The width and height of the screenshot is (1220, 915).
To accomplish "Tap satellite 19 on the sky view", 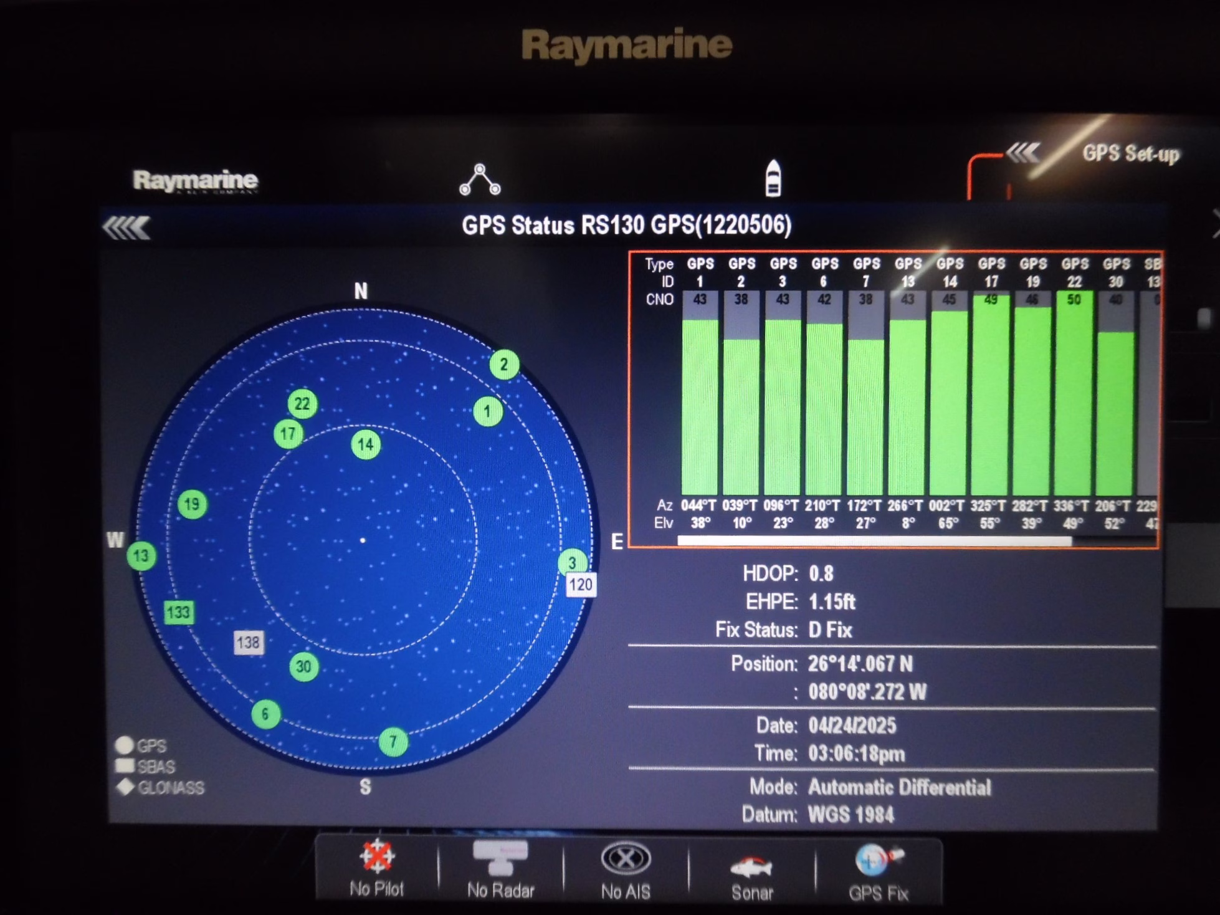I will 192,504.
